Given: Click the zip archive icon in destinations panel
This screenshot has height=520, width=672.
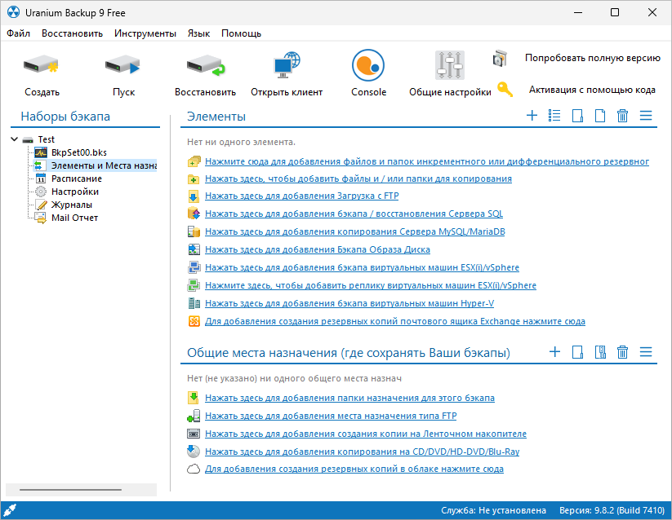Looking at the screenshot, I should point(600,351).
